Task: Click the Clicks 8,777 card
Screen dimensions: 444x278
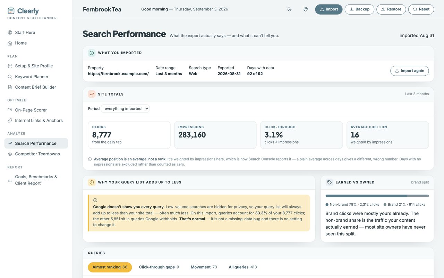Action: click(x=129, y=135)
